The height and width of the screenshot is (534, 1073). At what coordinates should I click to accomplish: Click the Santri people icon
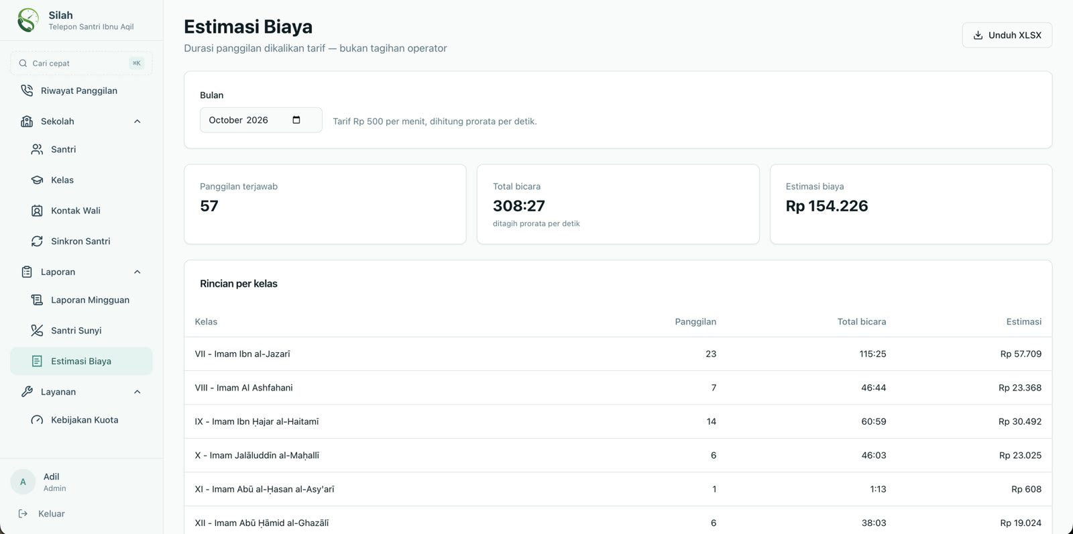(37, 150)
